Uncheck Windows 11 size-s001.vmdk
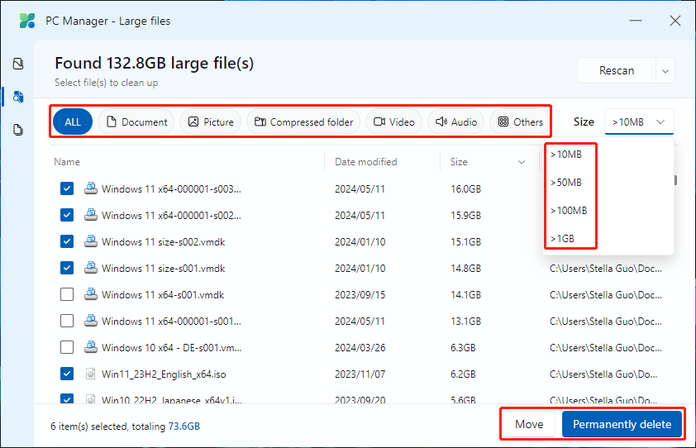The height and width of the screenshot is (448, 696). (67, 268)
